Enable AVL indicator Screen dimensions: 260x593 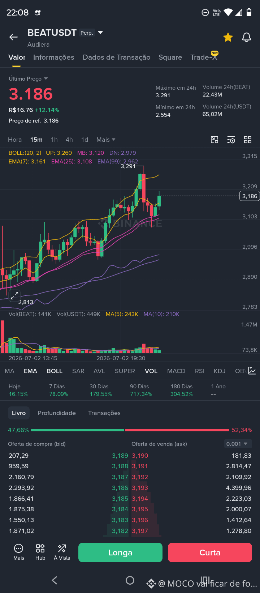click(x=99, y=371)
